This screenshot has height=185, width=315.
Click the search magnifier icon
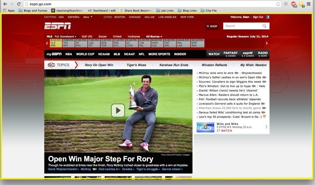click(264, 26)
